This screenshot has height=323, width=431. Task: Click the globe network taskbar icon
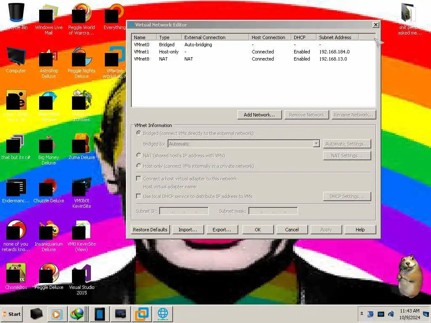[163, 314]
